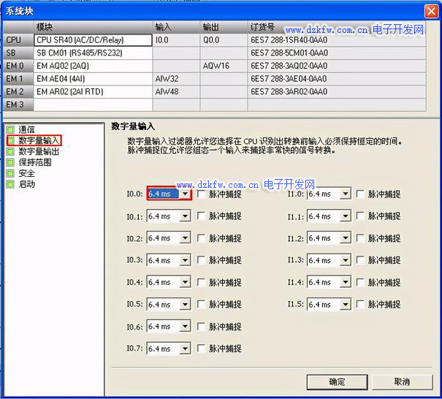Select 保持范围 in the left tree
The image size is (442, 399).
(34, 162)
